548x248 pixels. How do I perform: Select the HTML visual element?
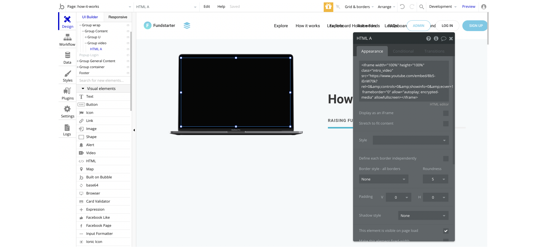pos(104,161)
